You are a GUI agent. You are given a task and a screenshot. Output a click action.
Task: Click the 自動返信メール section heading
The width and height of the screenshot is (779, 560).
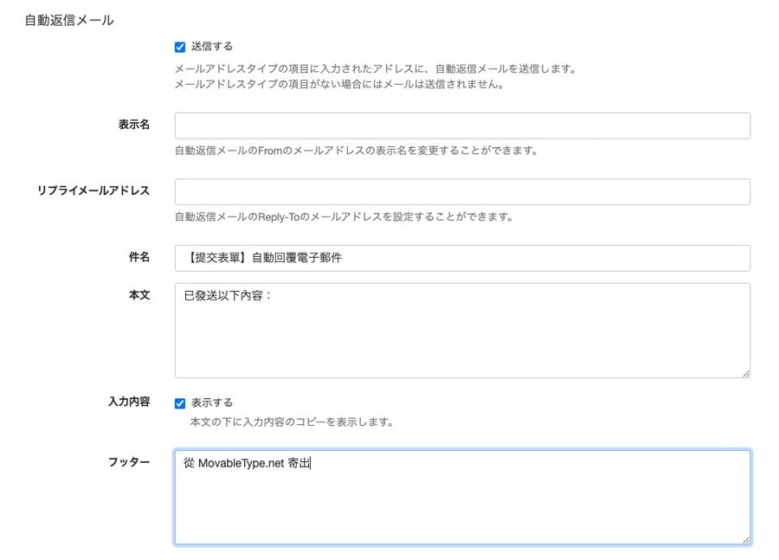click(69, 21)
